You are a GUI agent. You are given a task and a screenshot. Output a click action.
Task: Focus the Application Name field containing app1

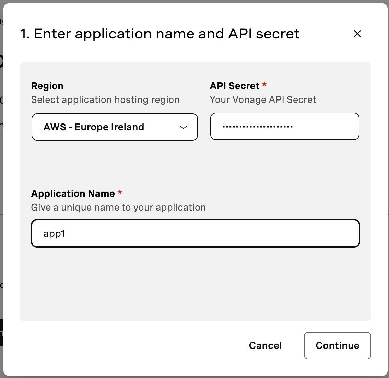196,233
